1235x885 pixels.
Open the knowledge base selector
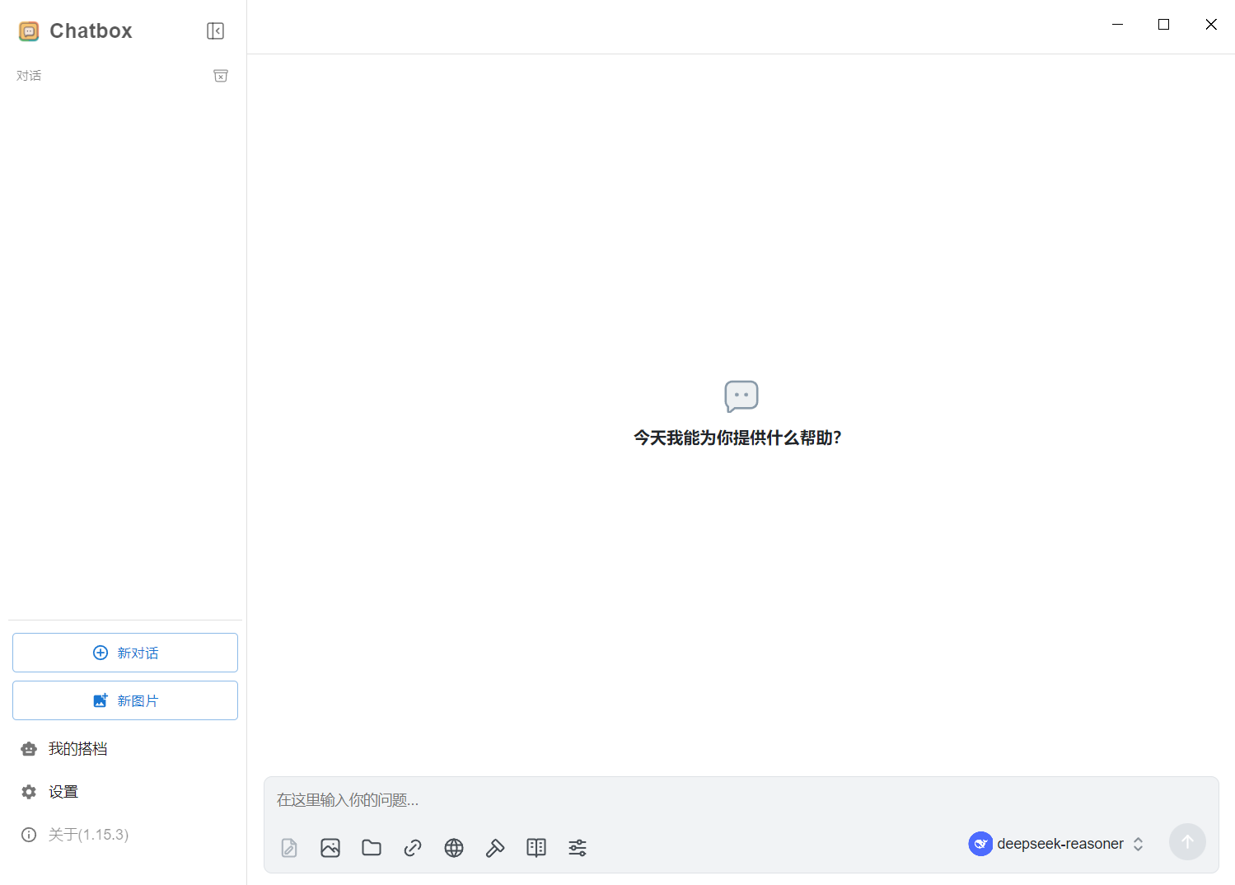click(536, 847)
